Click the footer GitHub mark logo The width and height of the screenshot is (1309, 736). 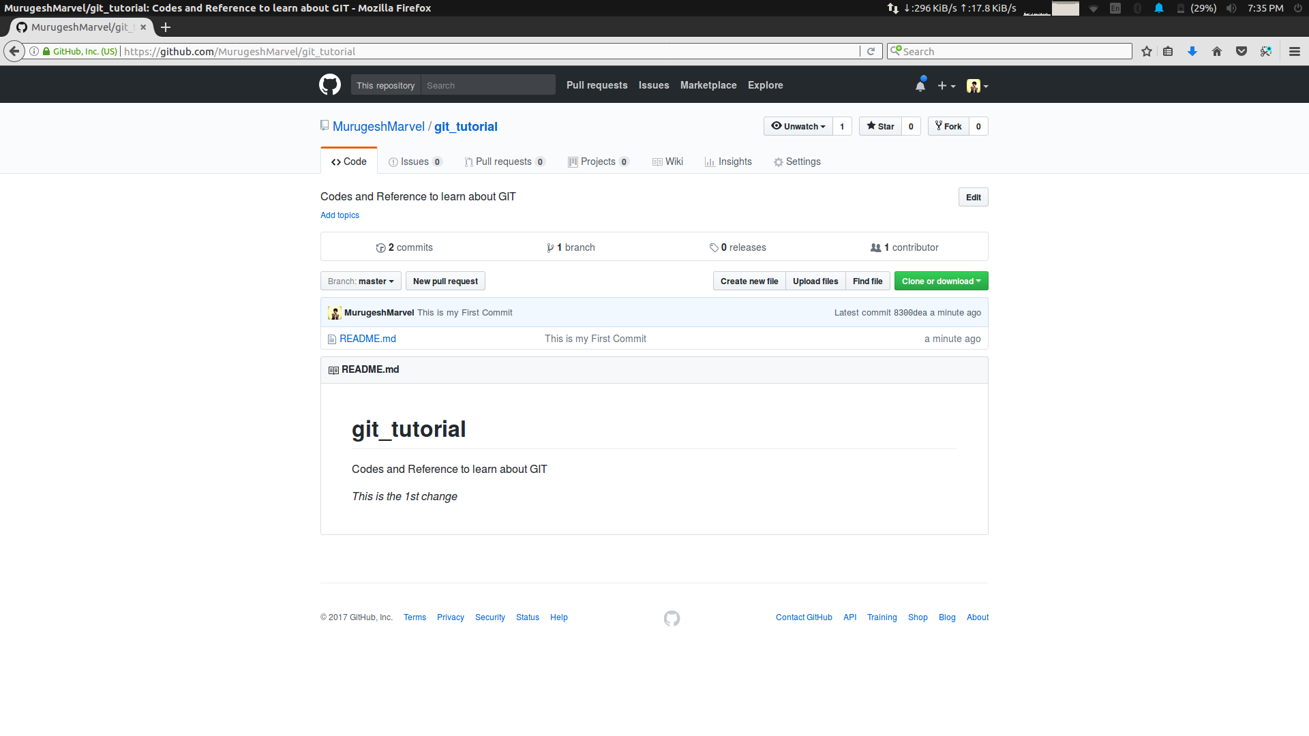point(672,618)
